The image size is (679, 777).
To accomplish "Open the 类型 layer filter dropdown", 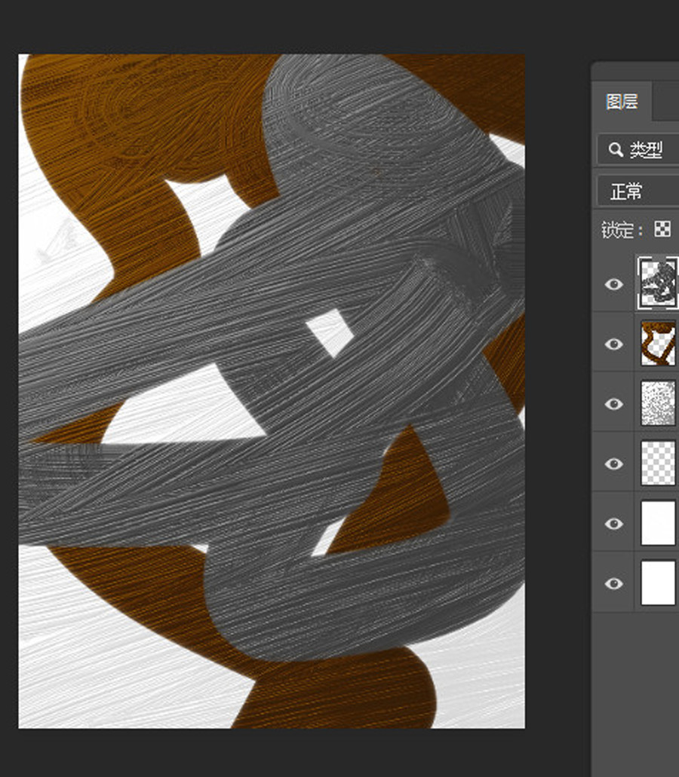I will click(638, 149).
